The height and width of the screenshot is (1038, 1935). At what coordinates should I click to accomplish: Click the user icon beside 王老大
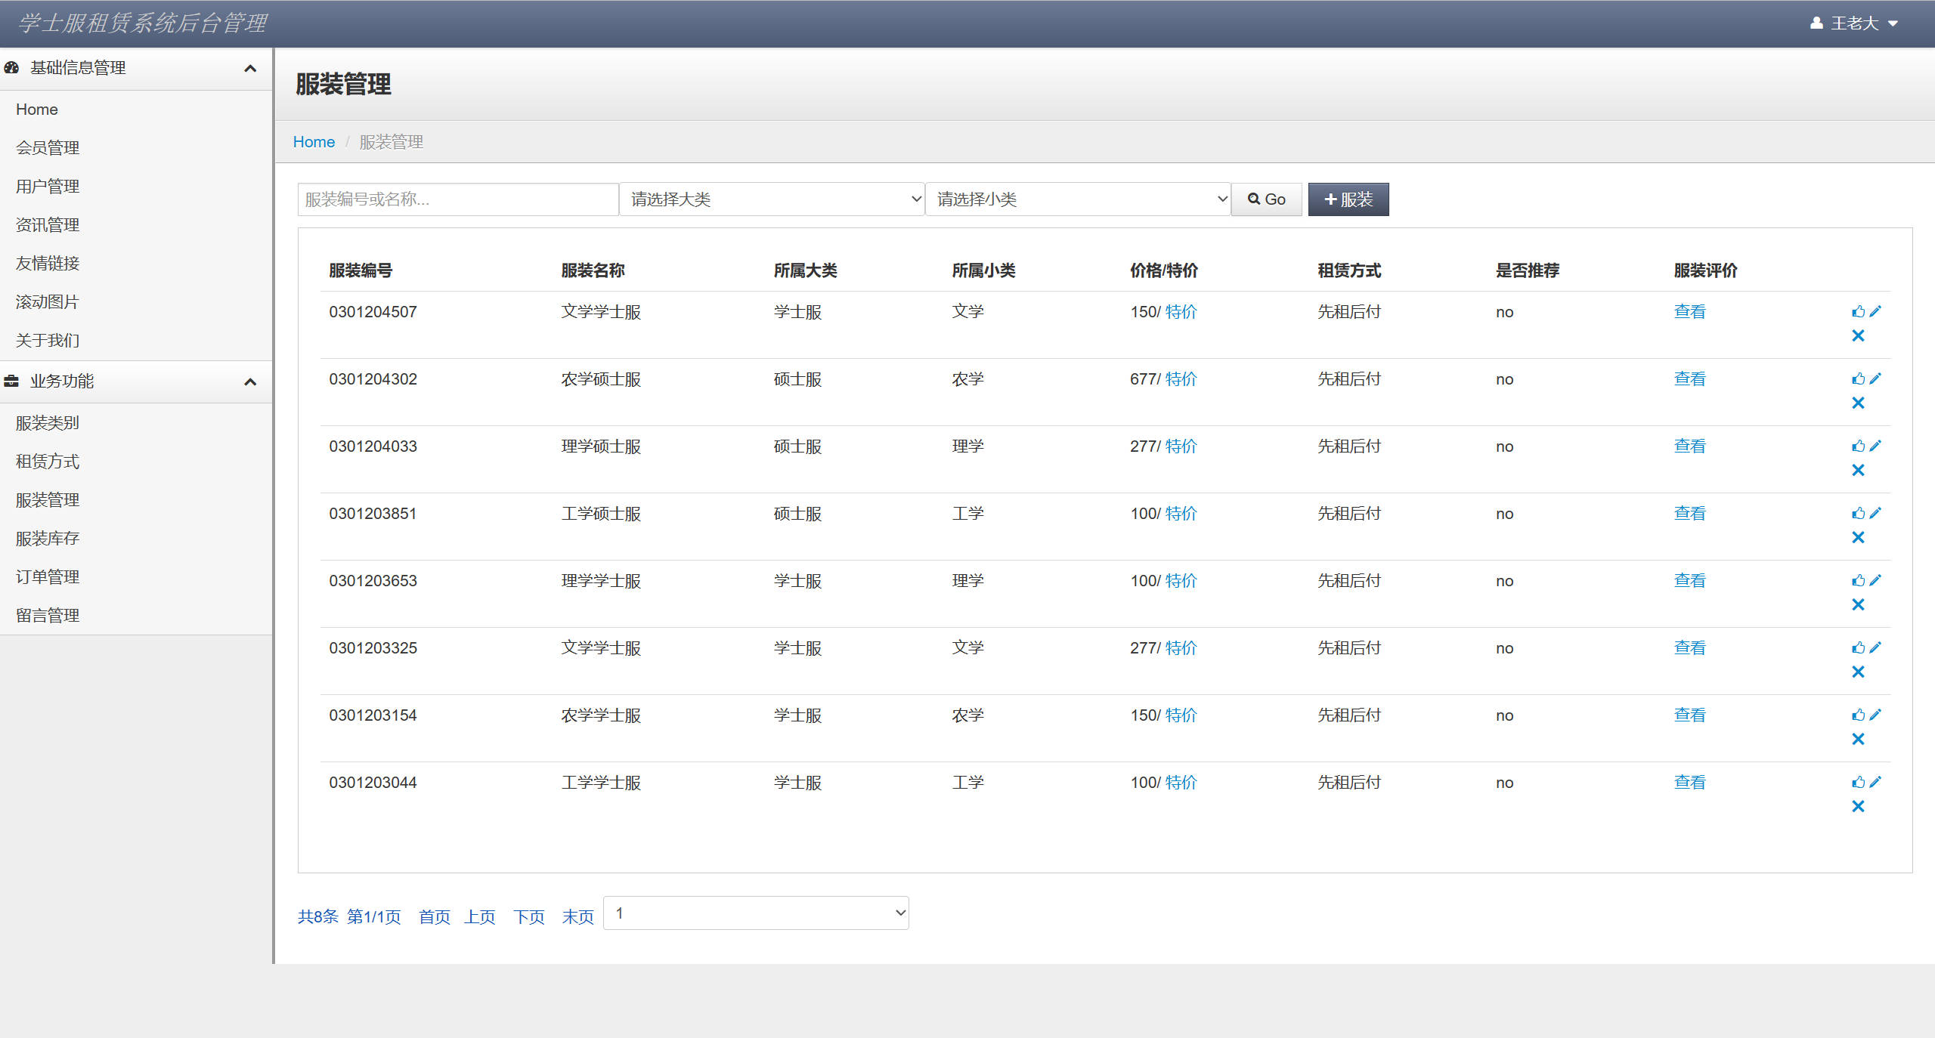[1816, 23]
